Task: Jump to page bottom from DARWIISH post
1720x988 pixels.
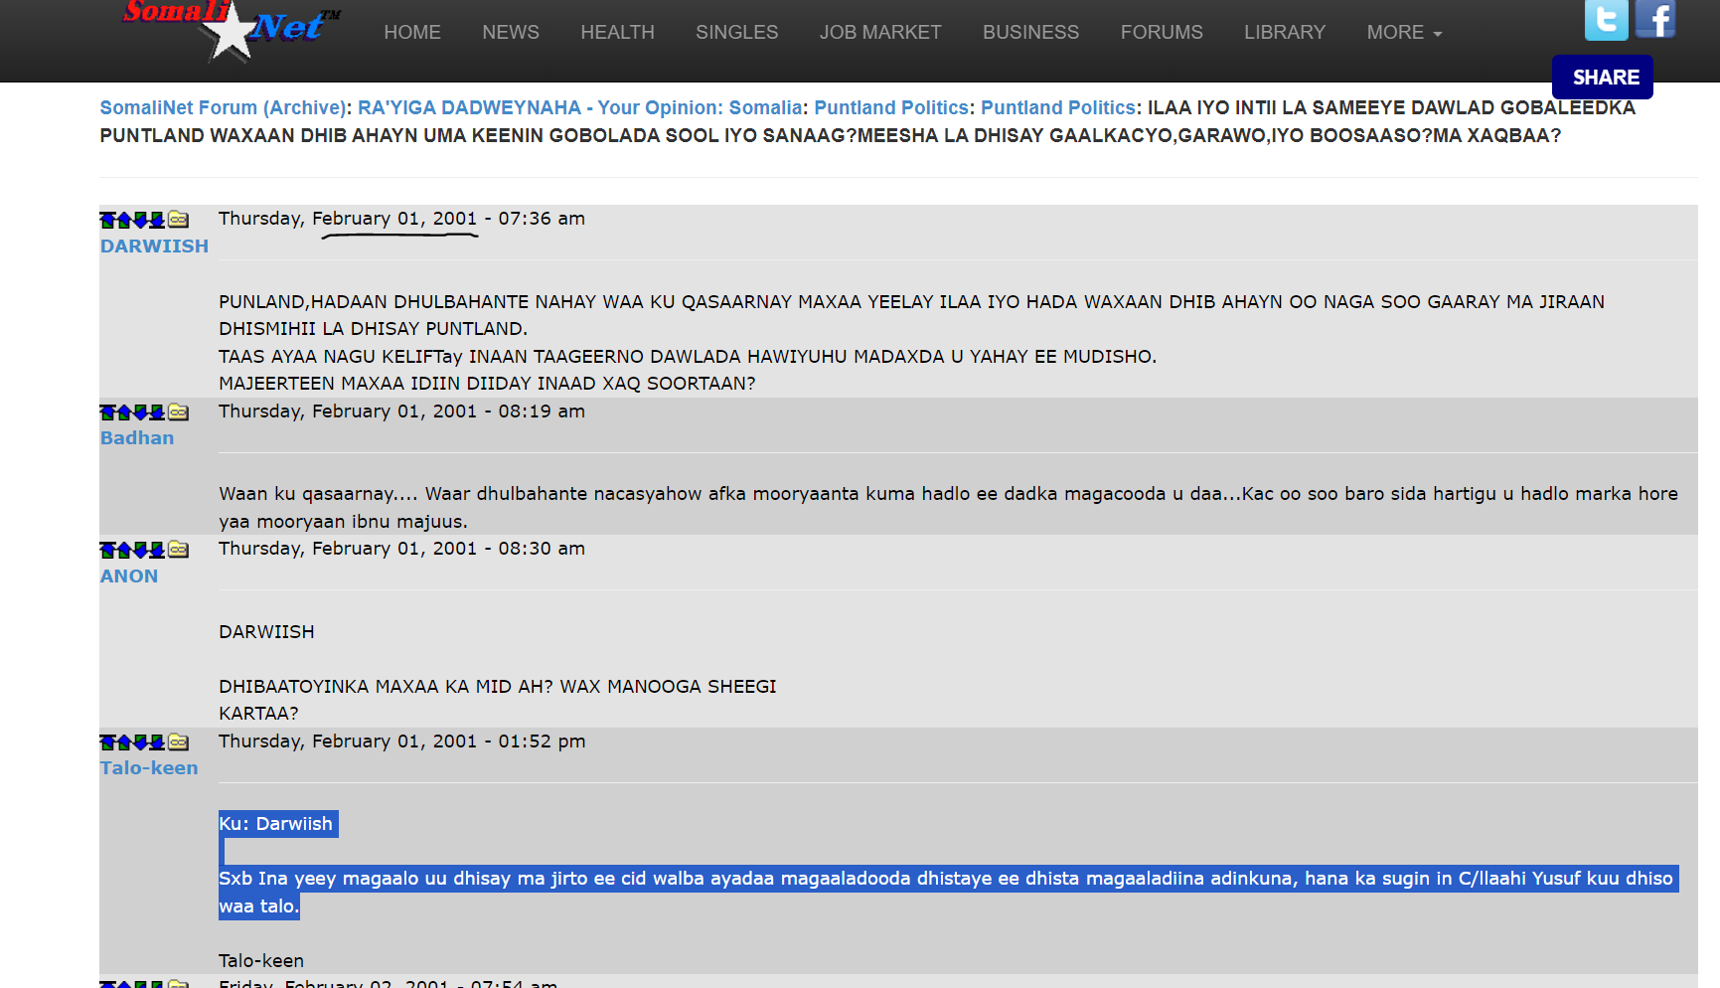Action: pyautogui.click(x=157, y=220)
